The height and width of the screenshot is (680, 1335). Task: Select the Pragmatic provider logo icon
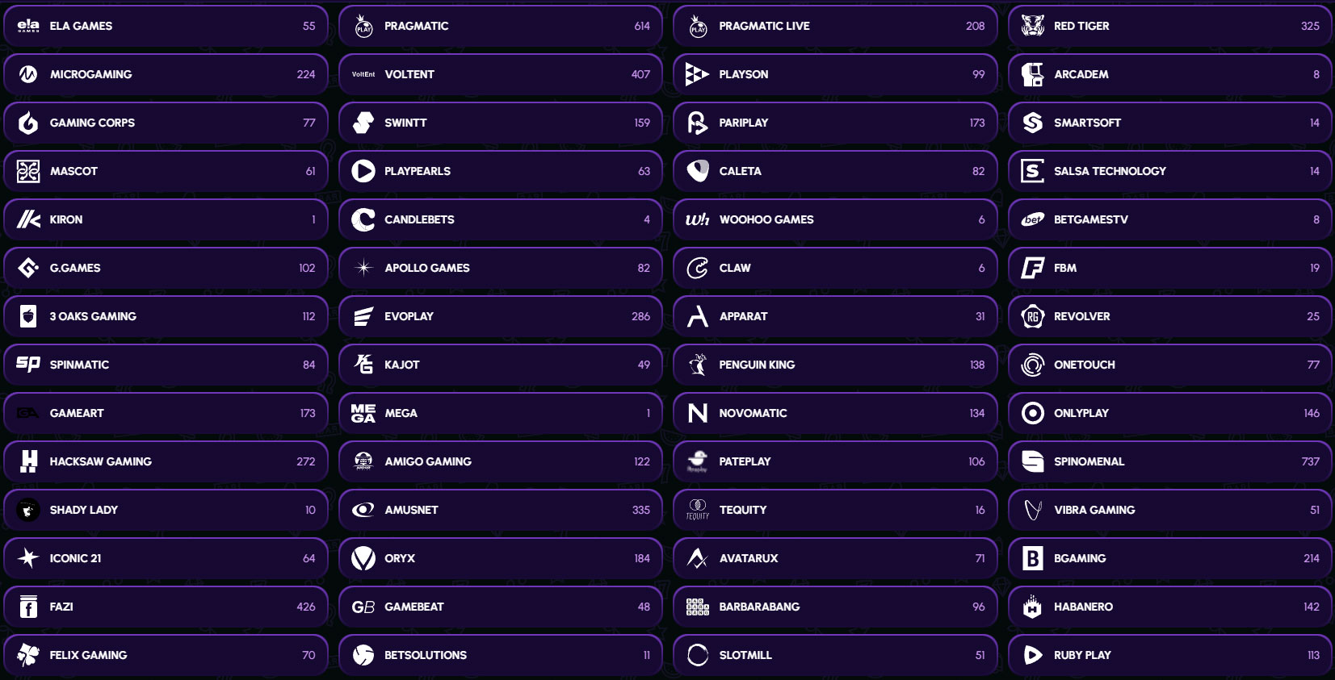[363, 25]
